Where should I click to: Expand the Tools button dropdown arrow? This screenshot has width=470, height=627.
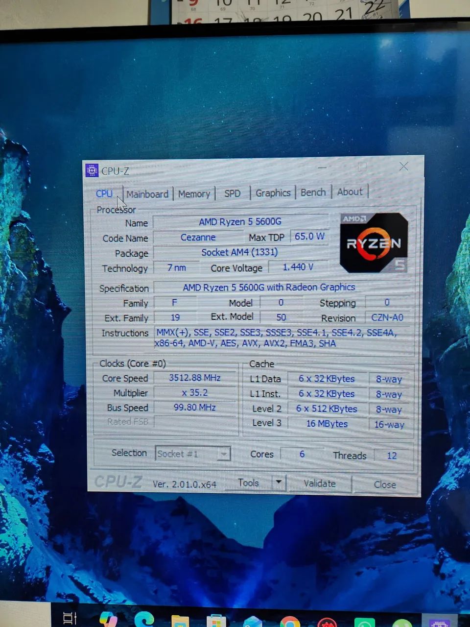[279, 482]
